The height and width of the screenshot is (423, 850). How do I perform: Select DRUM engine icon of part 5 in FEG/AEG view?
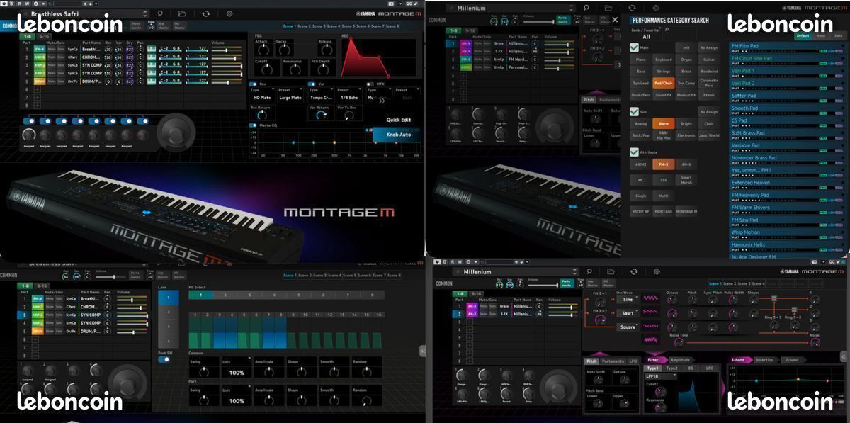38,82
